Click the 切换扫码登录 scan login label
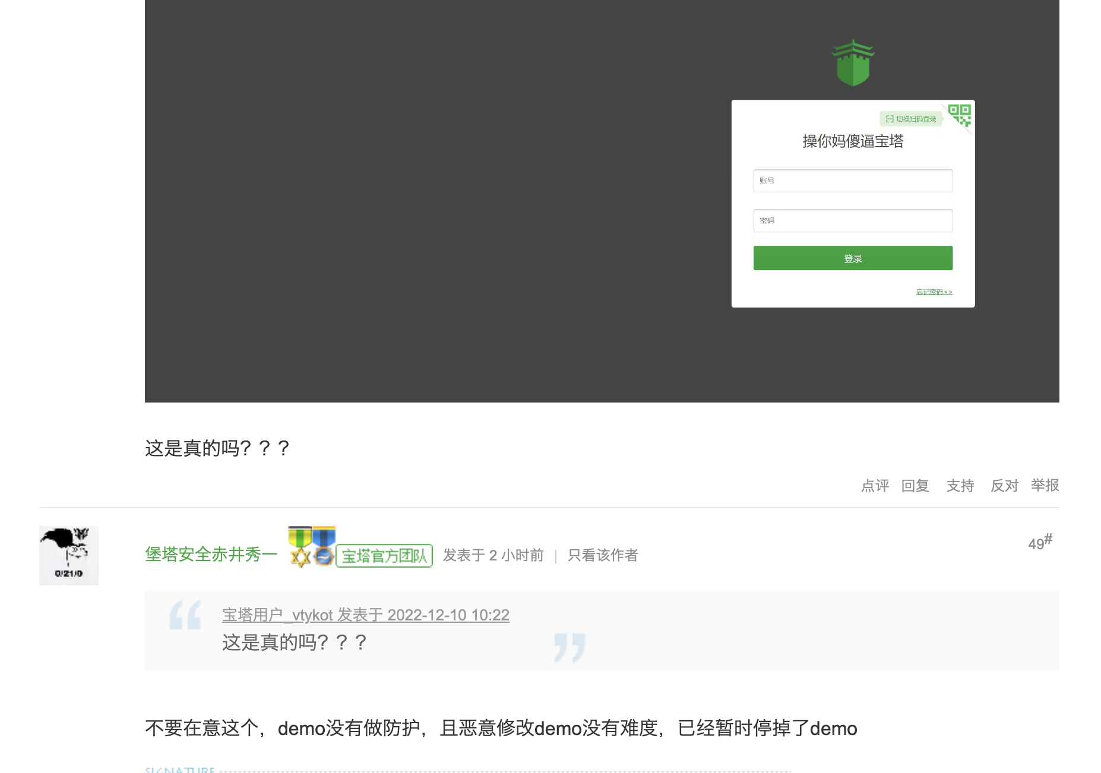 [x=911, y=119]
